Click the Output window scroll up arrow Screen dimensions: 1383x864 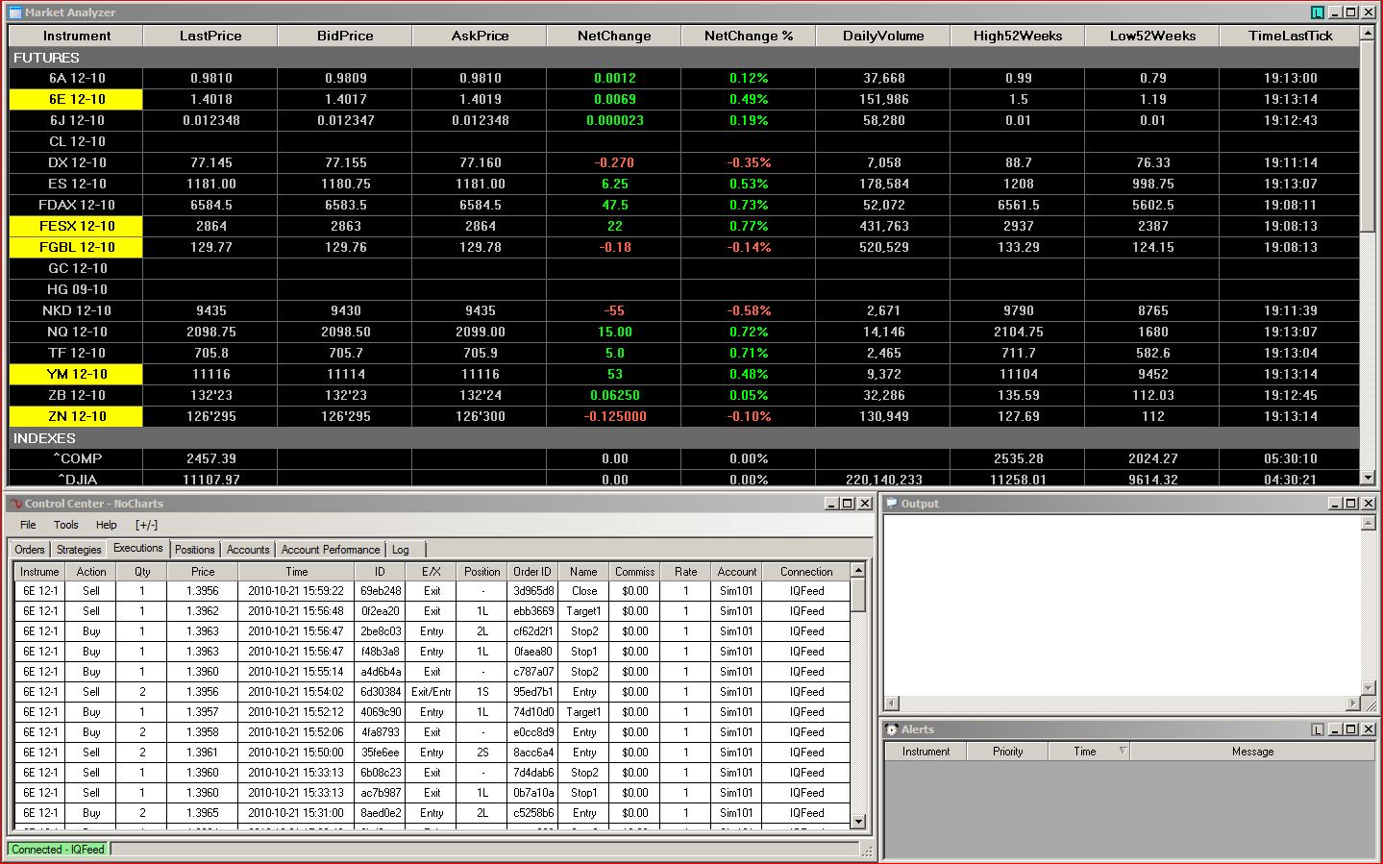point(1369,523)
